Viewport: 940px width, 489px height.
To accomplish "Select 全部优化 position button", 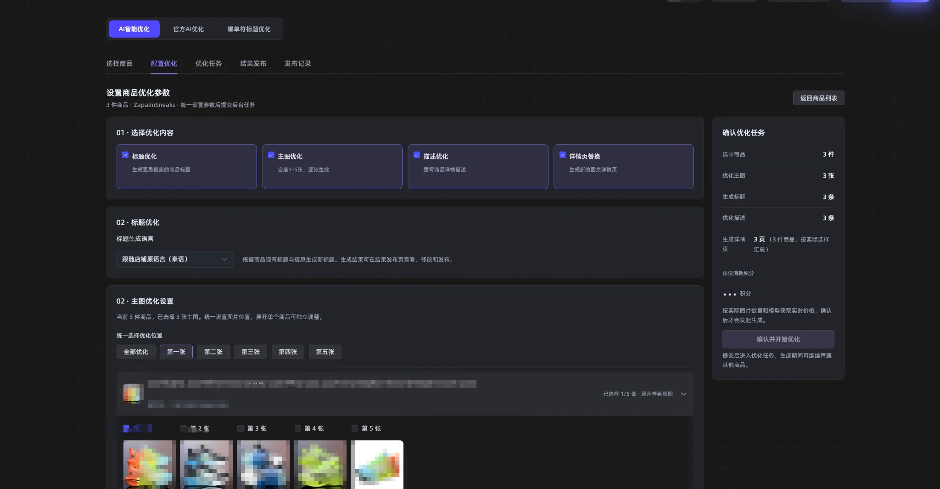I will pos(136,352).
